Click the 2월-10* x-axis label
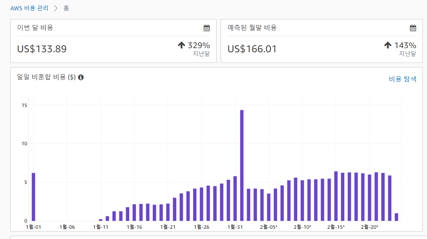427x239 pixels. (302, 227)
